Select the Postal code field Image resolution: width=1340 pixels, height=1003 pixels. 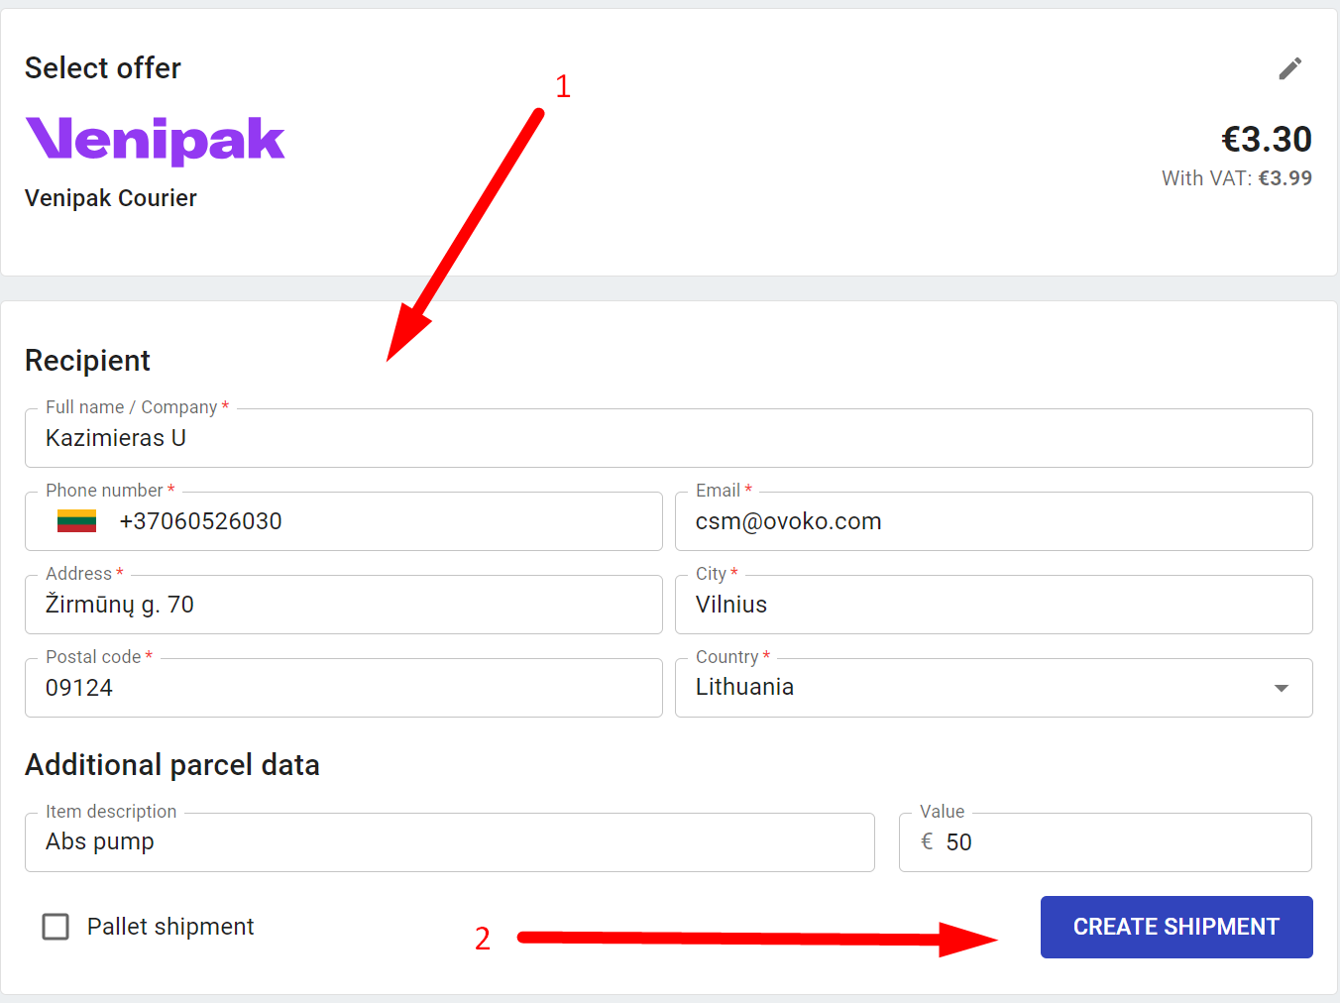(344, 688)
